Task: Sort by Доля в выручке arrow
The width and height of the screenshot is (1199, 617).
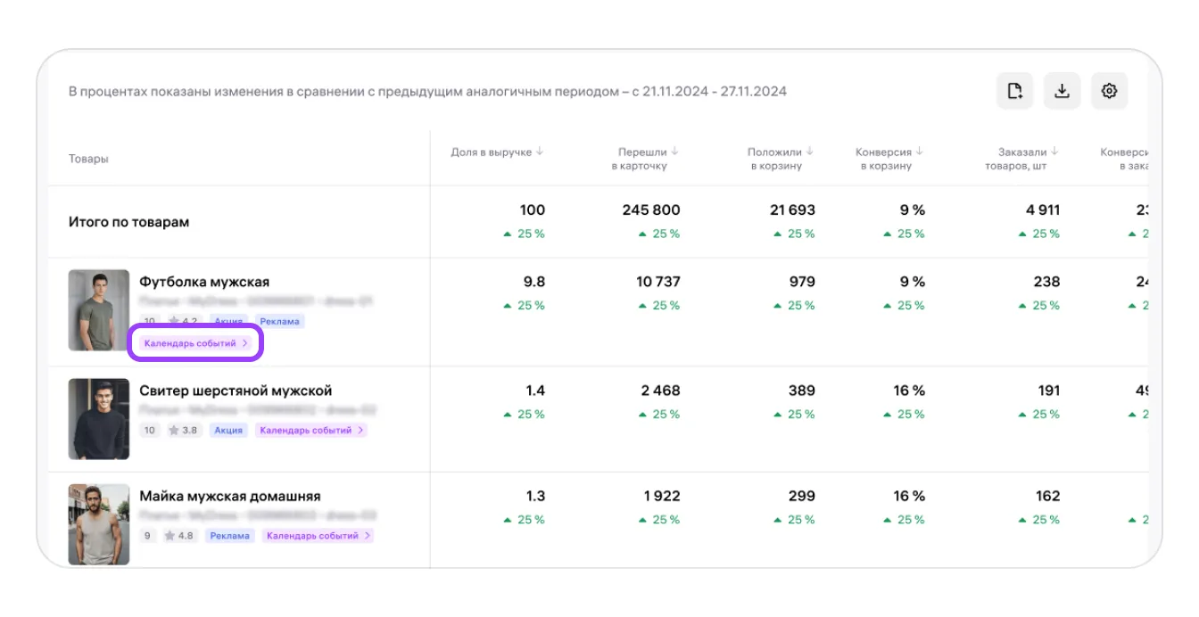Action: (540, 152)
